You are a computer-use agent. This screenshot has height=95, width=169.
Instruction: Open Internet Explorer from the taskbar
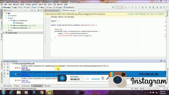(11, 92)
